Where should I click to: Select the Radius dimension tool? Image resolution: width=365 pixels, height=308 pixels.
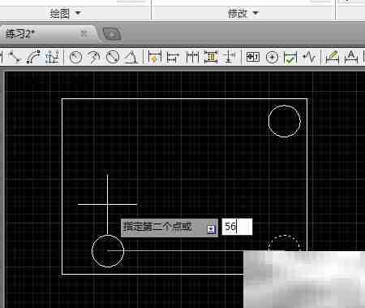pyautogui.click(x=75, y=57)
